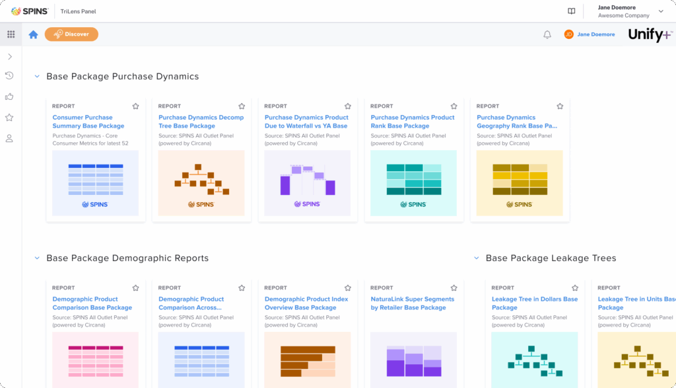Toggle star on Purchase Dynamics Decomp Tree report
This screenshot has height=388, width=676.
(x=242, y=106)
